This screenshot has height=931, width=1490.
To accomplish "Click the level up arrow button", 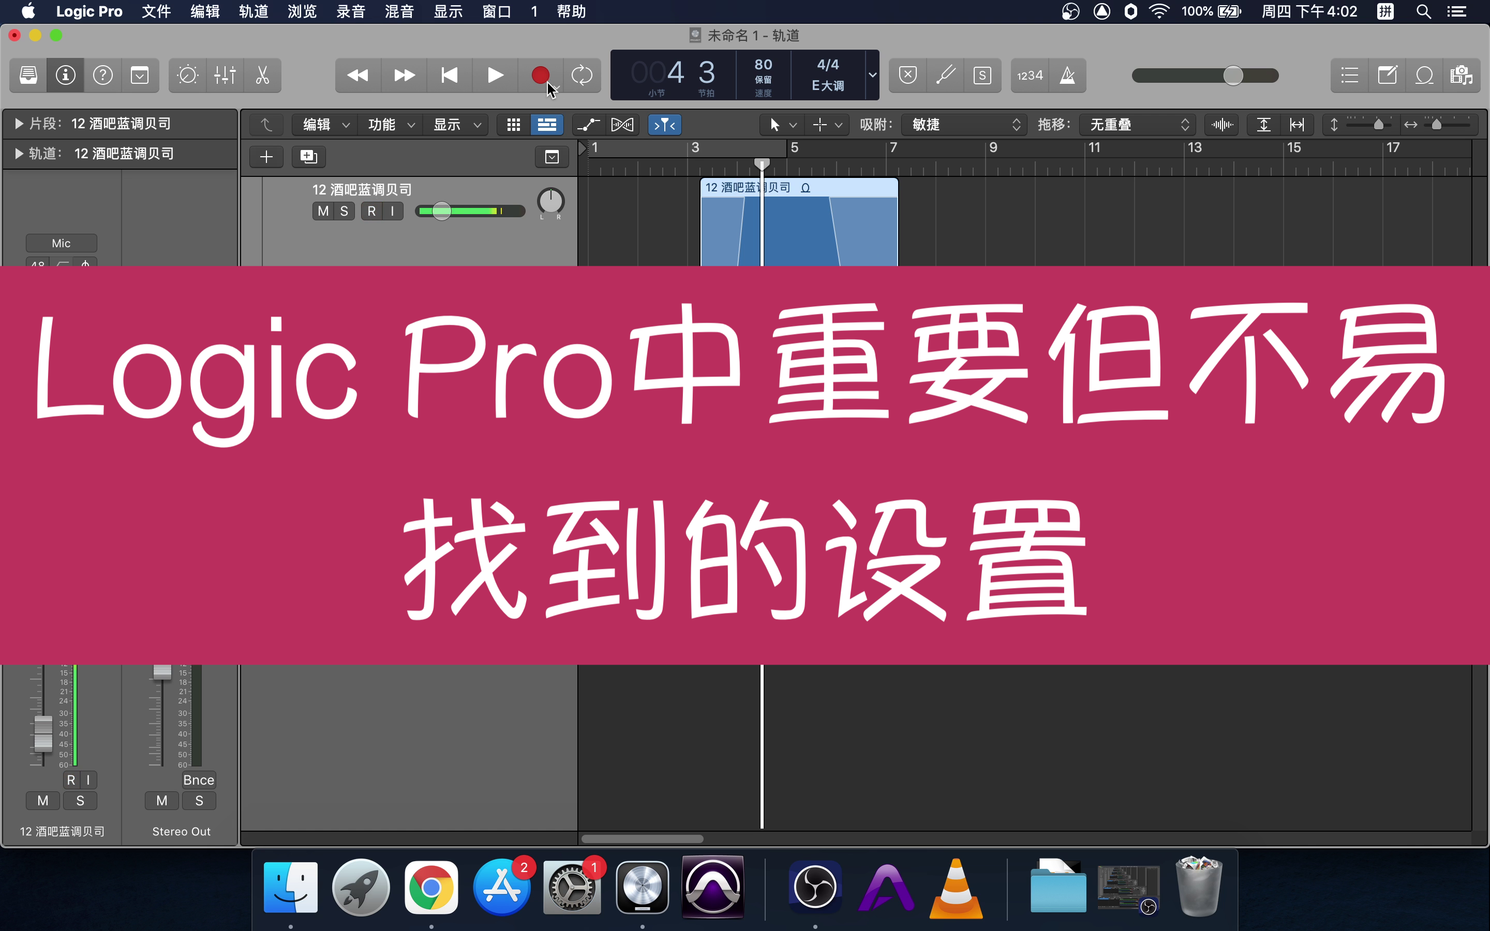I will (x=266, y=124).
